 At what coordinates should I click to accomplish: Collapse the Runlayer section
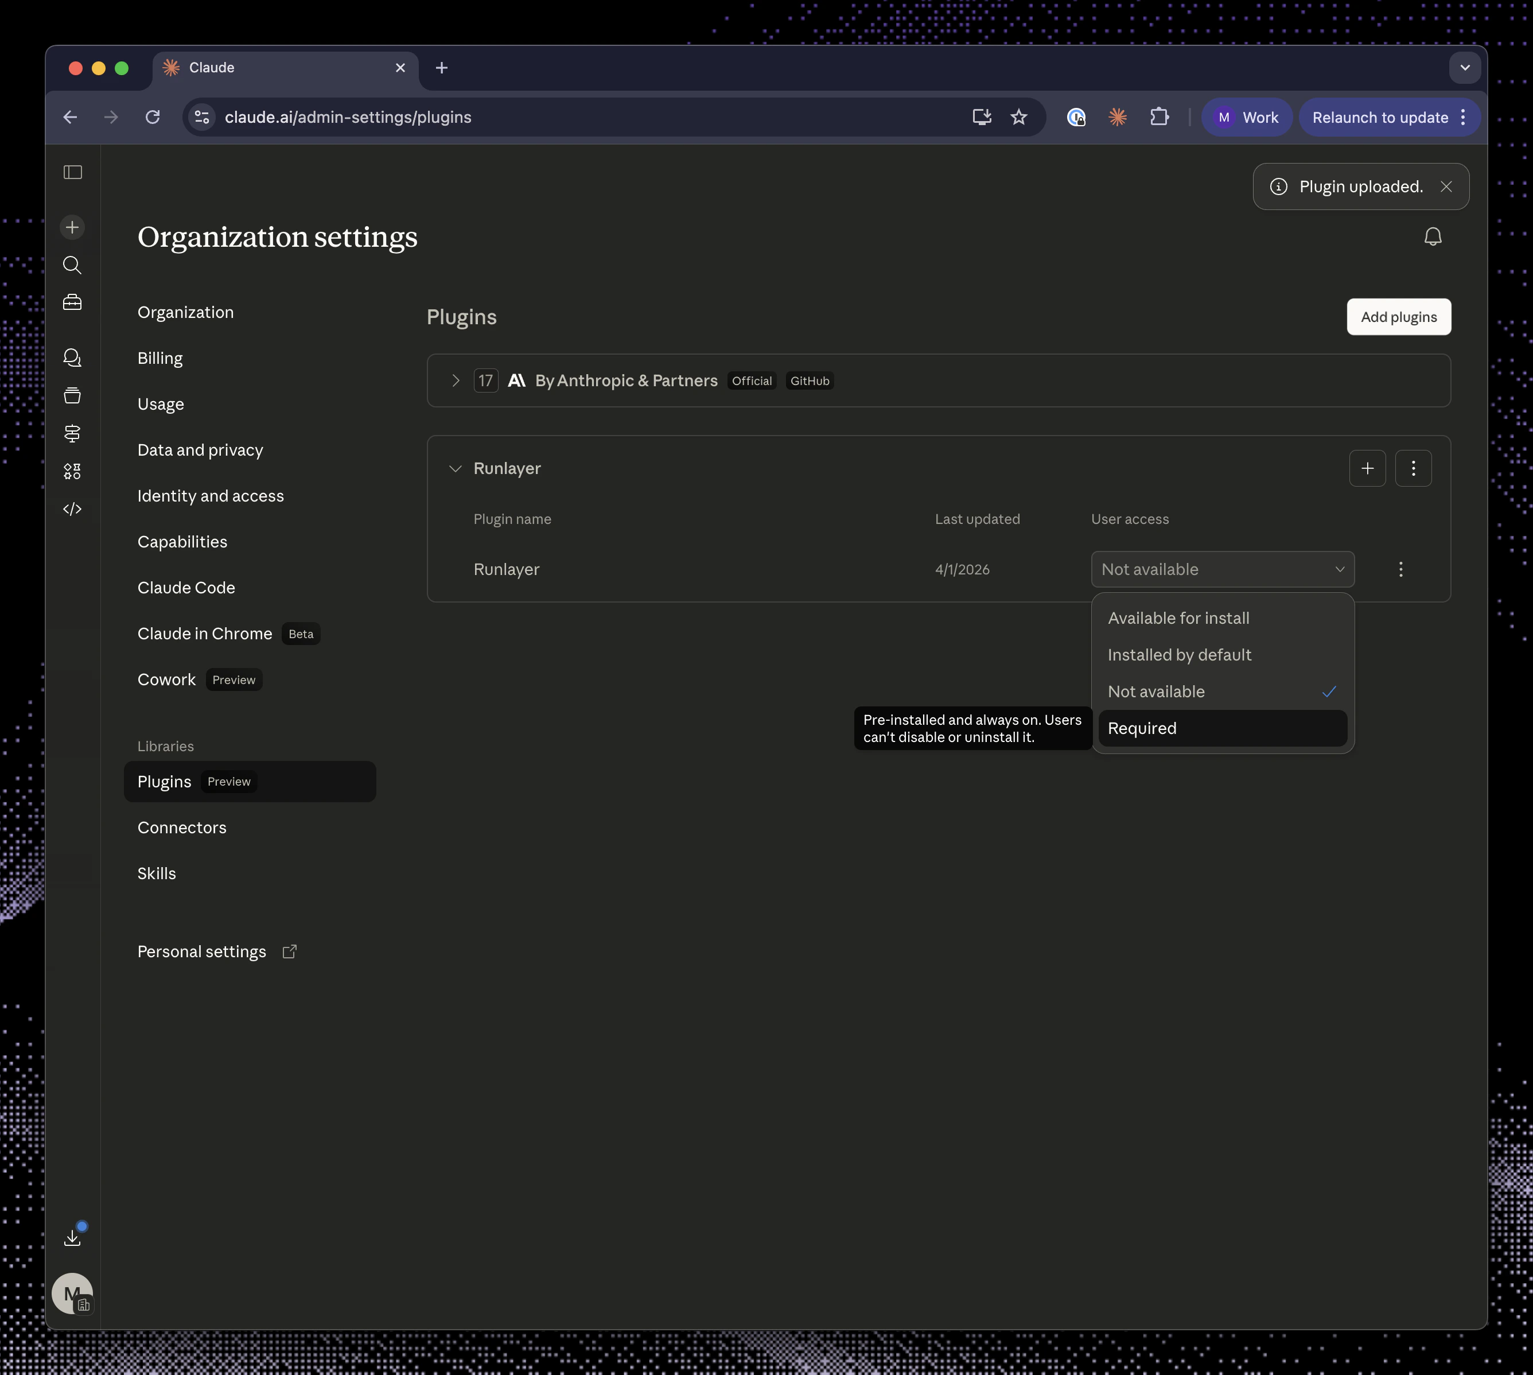(456, 468)
